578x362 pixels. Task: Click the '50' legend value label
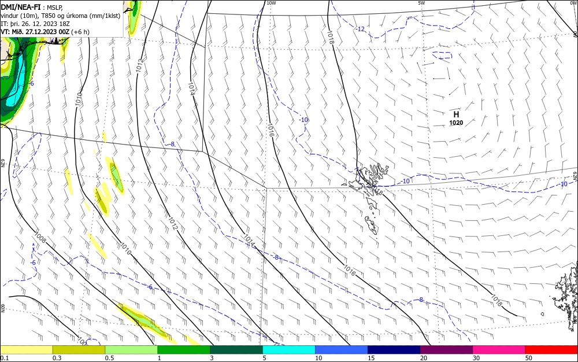pyautogui.click(x=529, y=358)
